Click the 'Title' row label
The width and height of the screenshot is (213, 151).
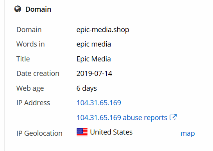[23, 59]
